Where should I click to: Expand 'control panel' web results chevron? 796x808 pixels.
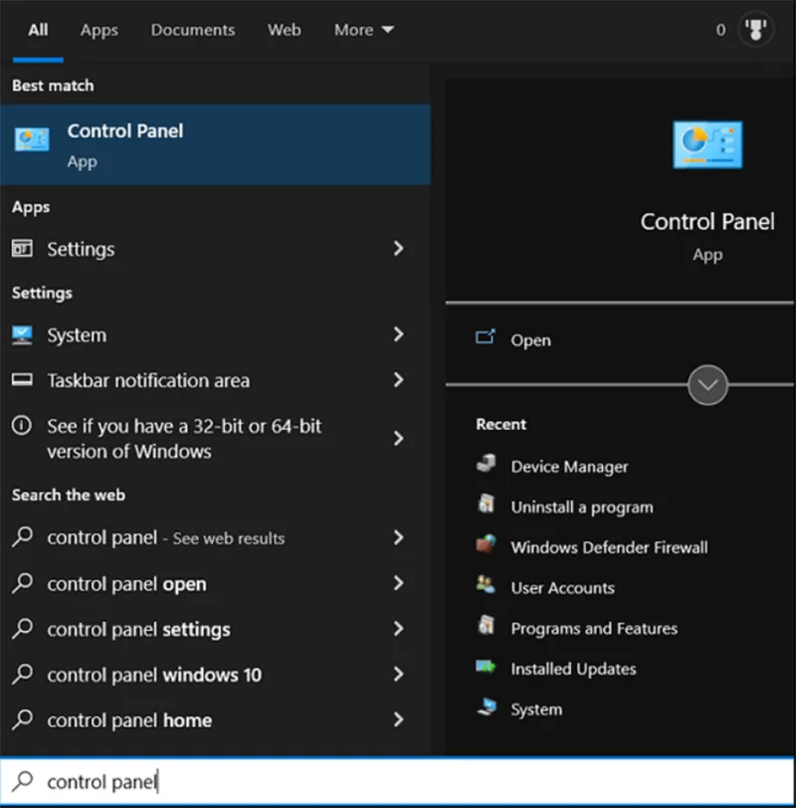coord(398,537)
